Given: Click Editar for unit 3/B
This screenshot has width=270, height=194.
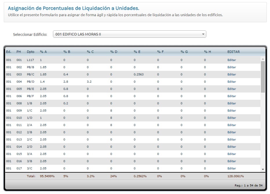Looking at the screenshot, I should coord(232,161).
